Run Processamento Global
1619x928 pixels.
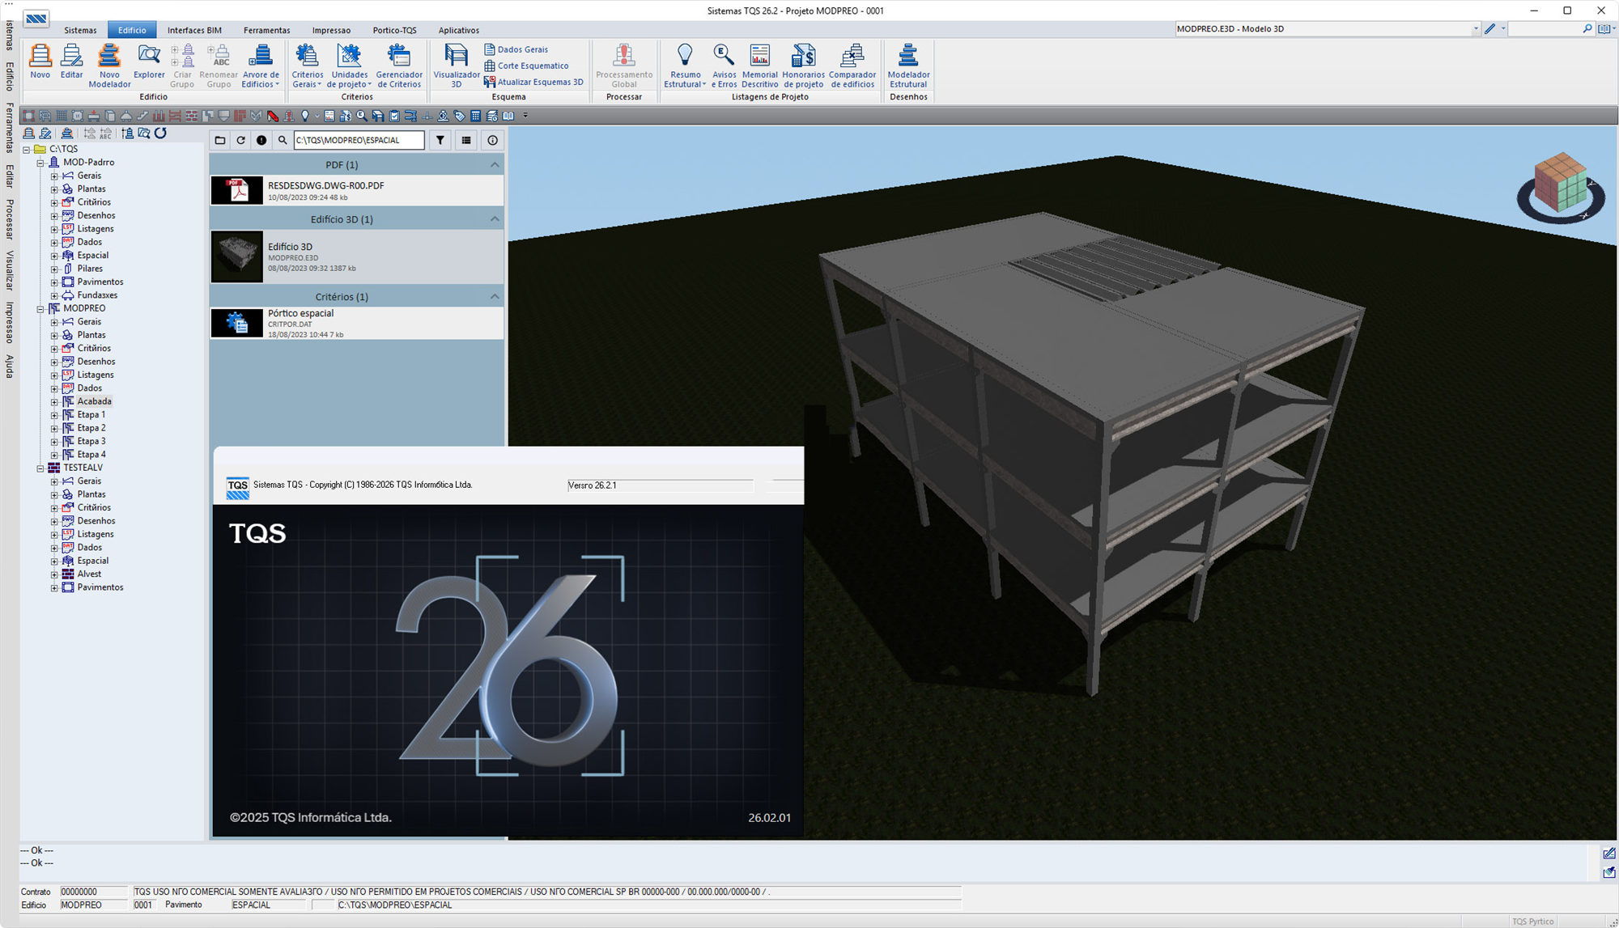pyautogui.click(x=624, y=66)
